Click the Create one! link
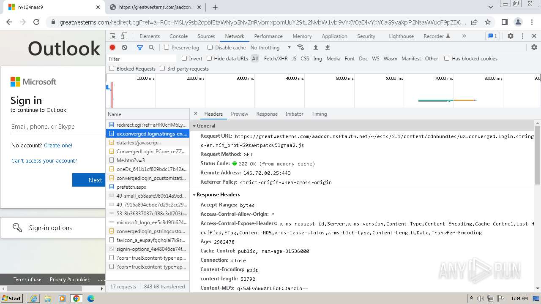The width and height of the screenshot is (541, 304). pos(58,145)
